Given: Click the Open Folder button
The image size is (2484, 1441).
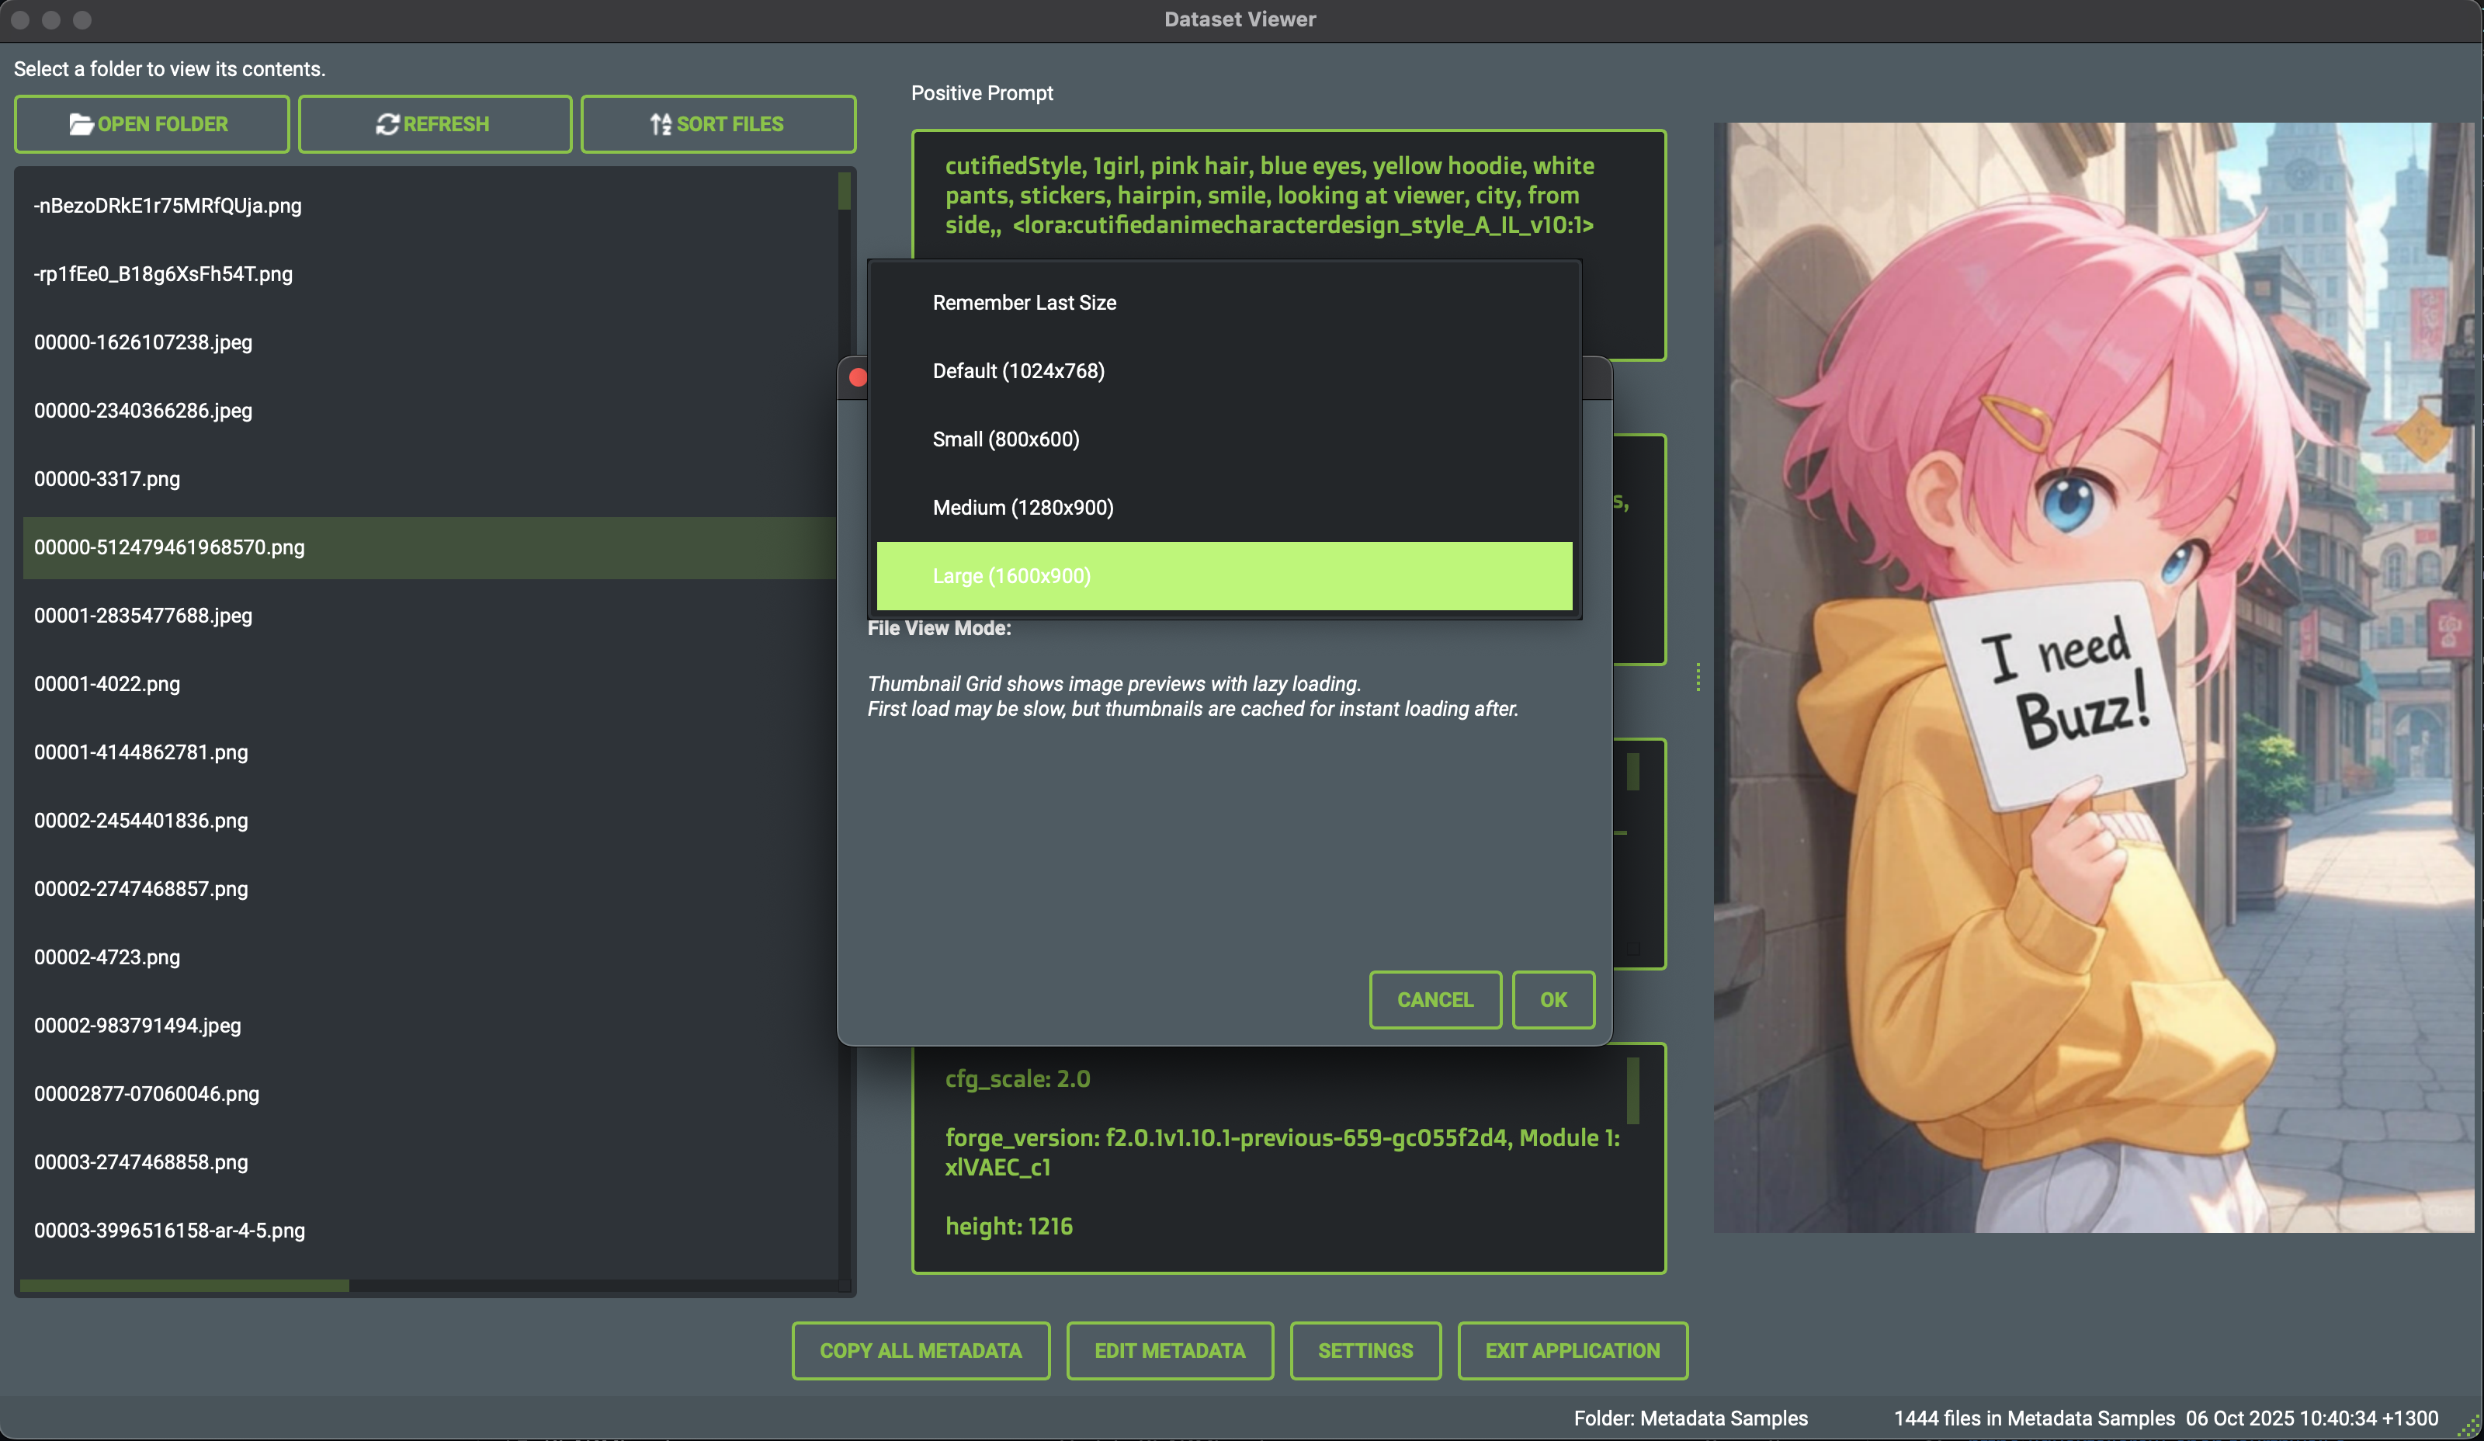Looking at the screenshot, I should 151,124.
